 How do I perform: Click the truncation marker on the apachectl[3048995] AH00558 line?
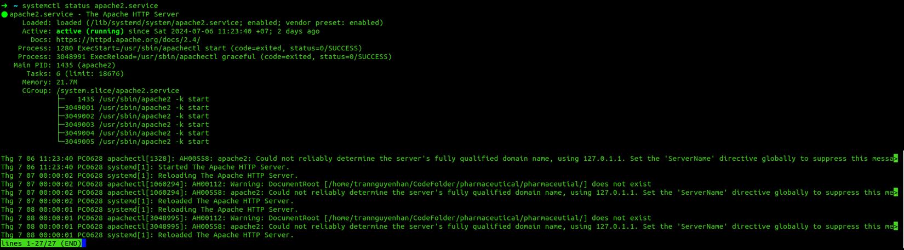click(896, 226)
